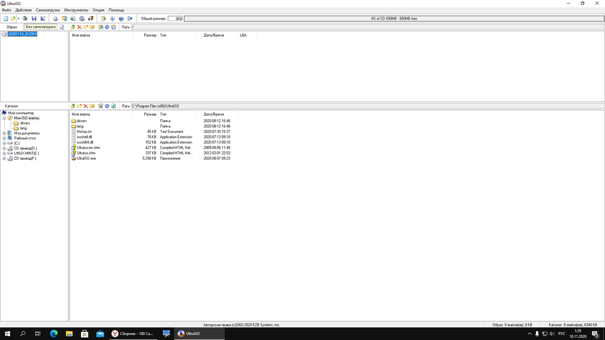605x340 pixels.
Task: Click the New folder icon in Каталог toolbar
Action: [x=79, y=106]
